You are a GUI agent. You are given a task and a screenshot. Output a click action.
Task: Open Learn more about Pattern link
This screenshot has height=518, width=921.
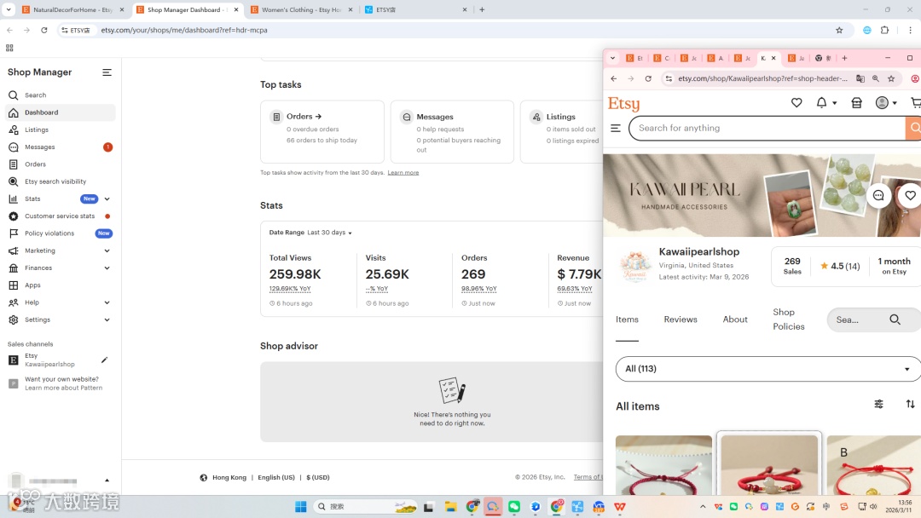pyautogui.click(x=63, y=388)
